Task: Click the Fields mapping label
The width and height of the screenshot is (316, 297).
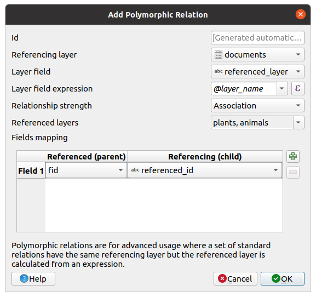Action: [39, 138]
